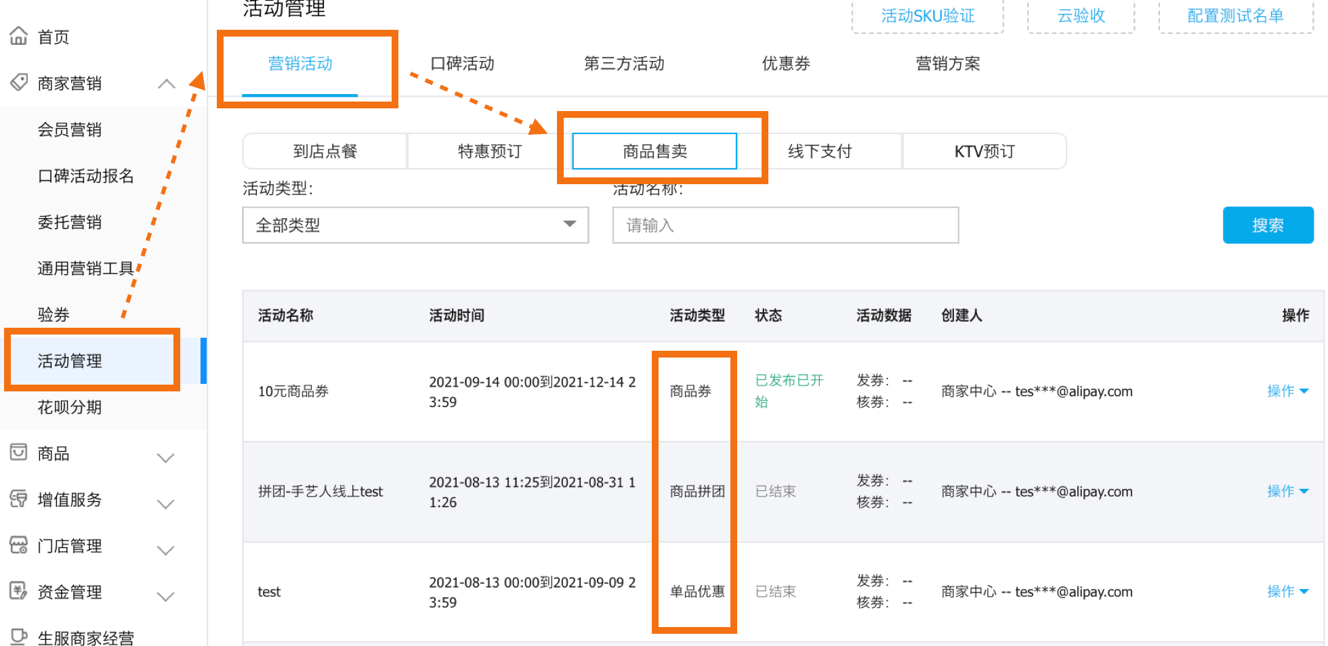
Task: Open 操作 dropdown for the test row
Action: (1287, 591)
